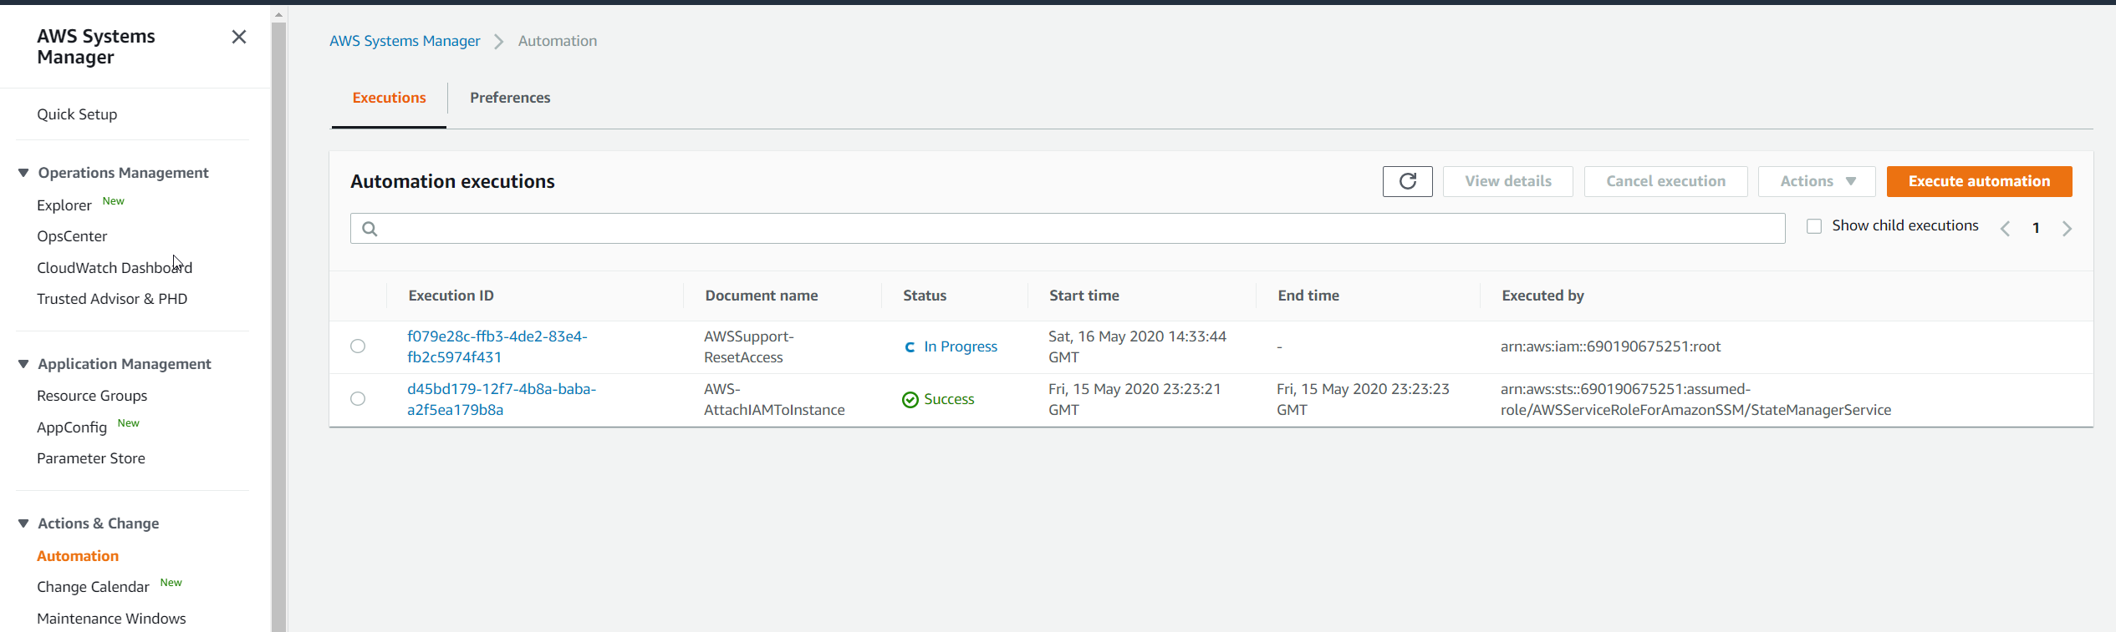
Task: Switch to the Preferences tab
Action: [x=510, y=98]
